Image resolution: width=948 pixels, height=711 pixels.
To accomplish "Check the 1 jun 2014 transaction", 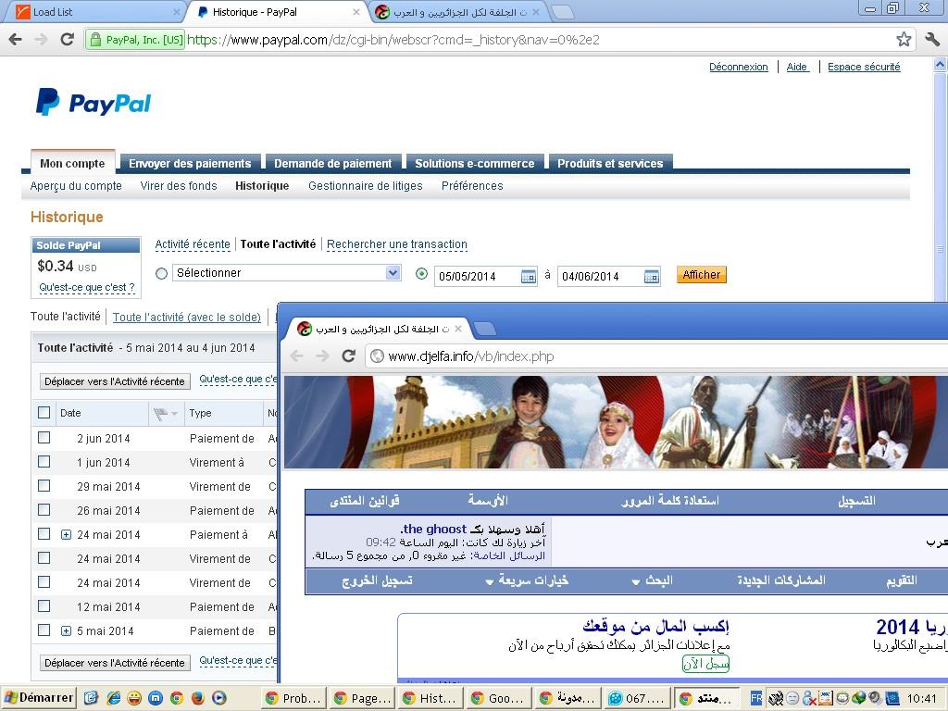I will coord(44,462).
